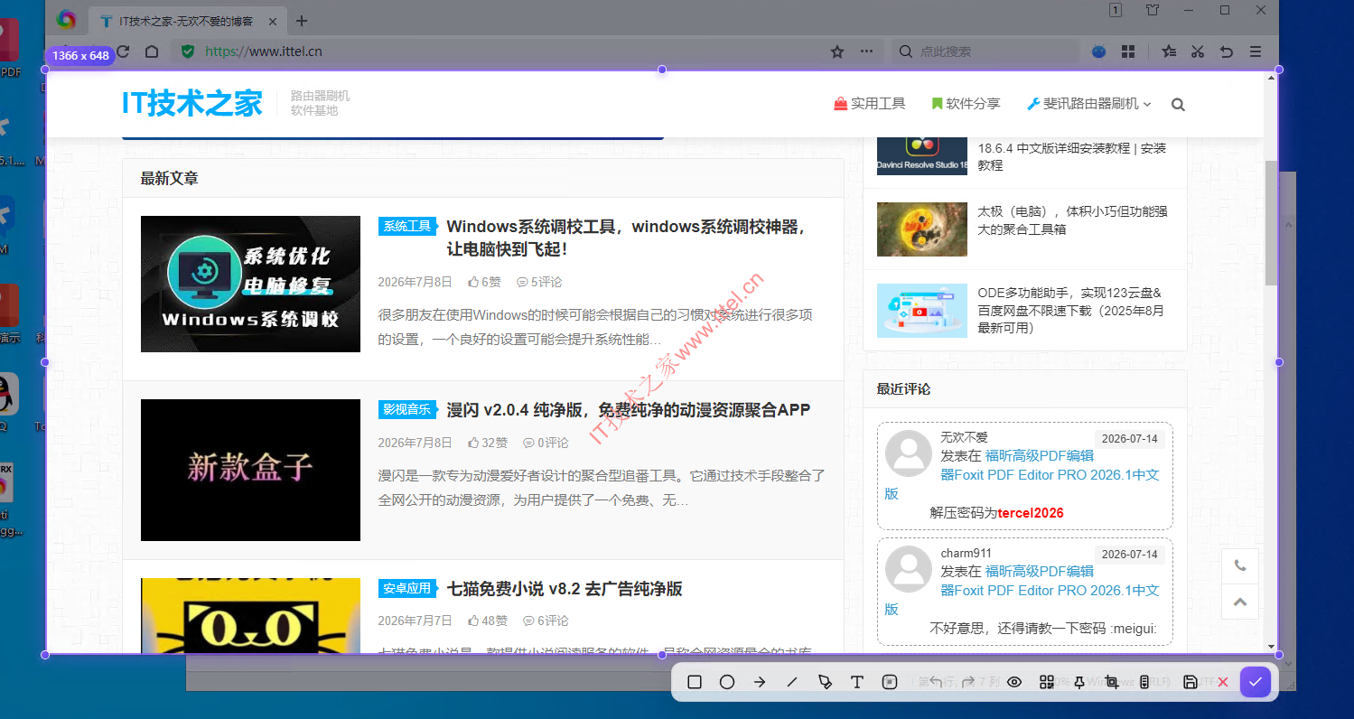
Task: Open 福昕高级PDF编辑器 link in 无欢不爱 comment
Action: (1050, 474)
